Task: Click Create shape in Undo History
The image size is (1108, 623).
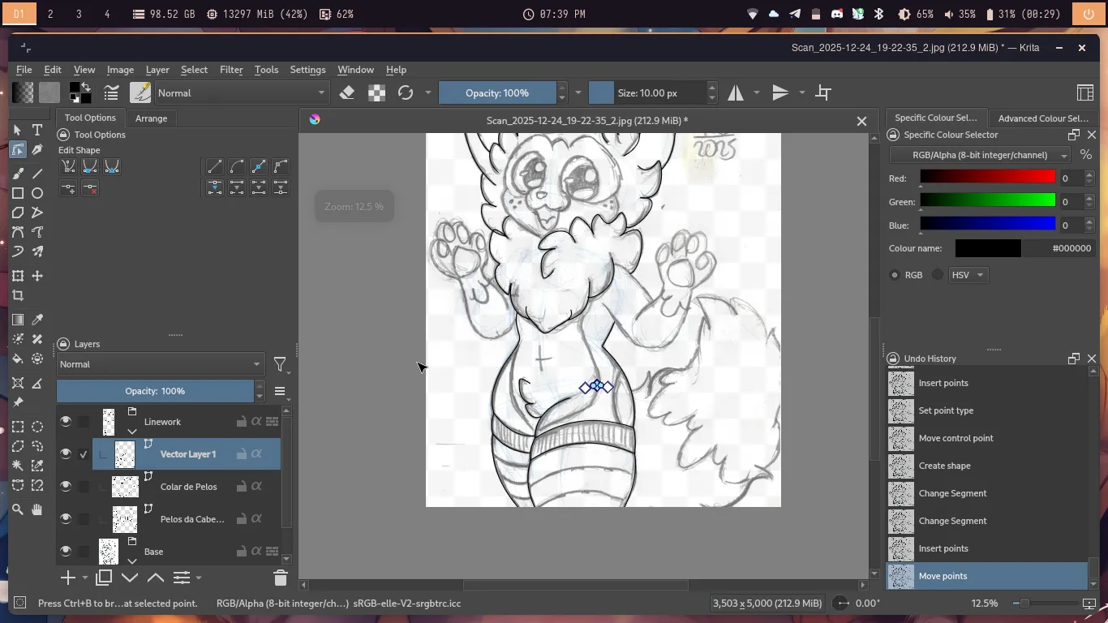Action: click(x=944, y=466)
